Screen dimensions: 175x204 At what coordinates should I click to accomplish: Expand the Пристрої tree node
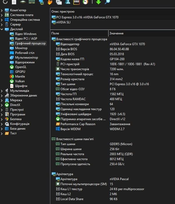click(2, 110)
